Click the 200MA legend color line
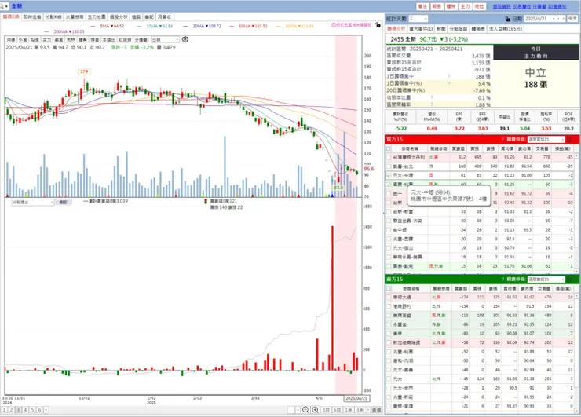 [x=47, y=32]
